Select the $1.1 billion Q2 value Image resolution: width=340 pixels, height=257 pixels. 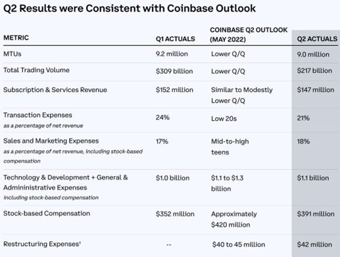pos(313,178)
